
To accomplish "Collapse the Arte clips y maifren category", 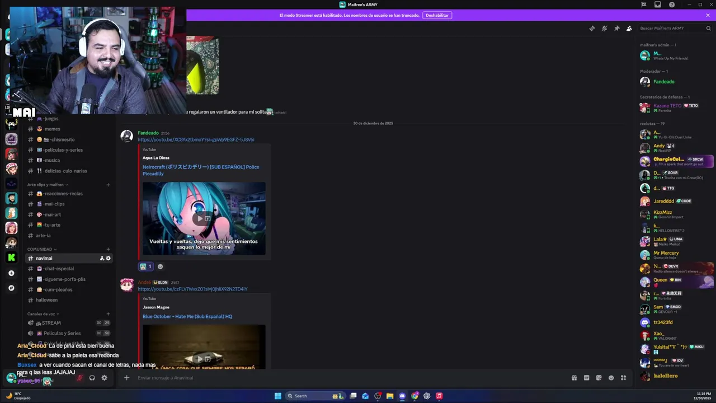I will pos(48,185).
